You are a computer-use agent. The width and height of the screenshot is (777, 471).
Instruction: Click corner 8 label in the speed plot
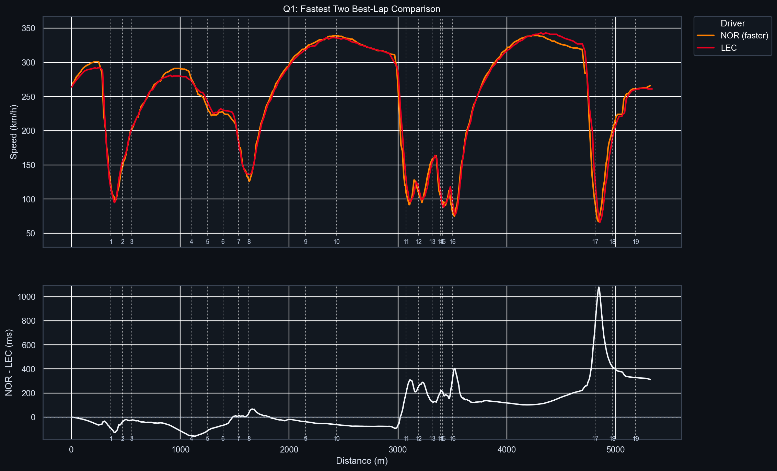click(249, 242)
